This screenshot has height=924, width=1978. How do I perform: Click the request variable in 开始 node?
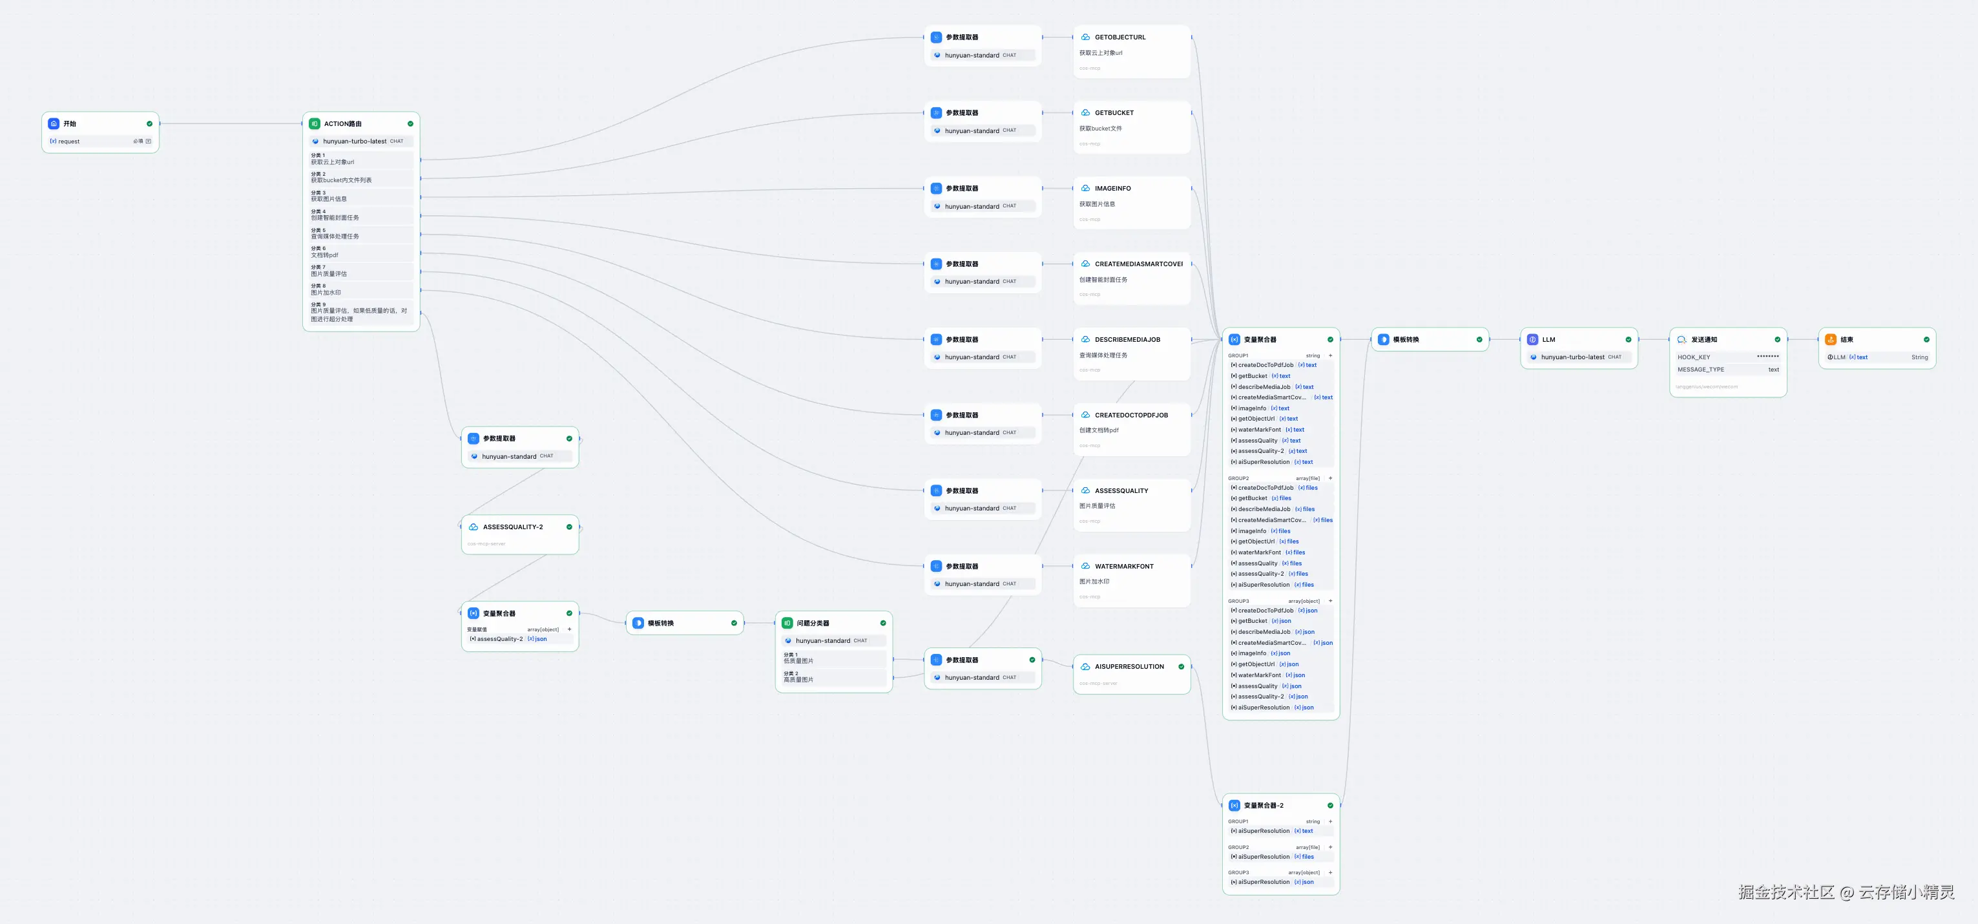pyautogui.click(x=68, y=142)
